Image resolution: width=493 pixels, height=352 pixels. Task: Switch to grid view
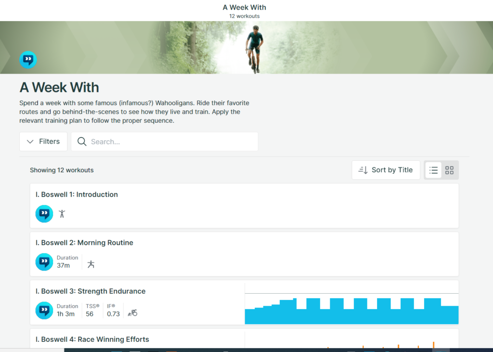pyautogui.click(x=449, y=170)
